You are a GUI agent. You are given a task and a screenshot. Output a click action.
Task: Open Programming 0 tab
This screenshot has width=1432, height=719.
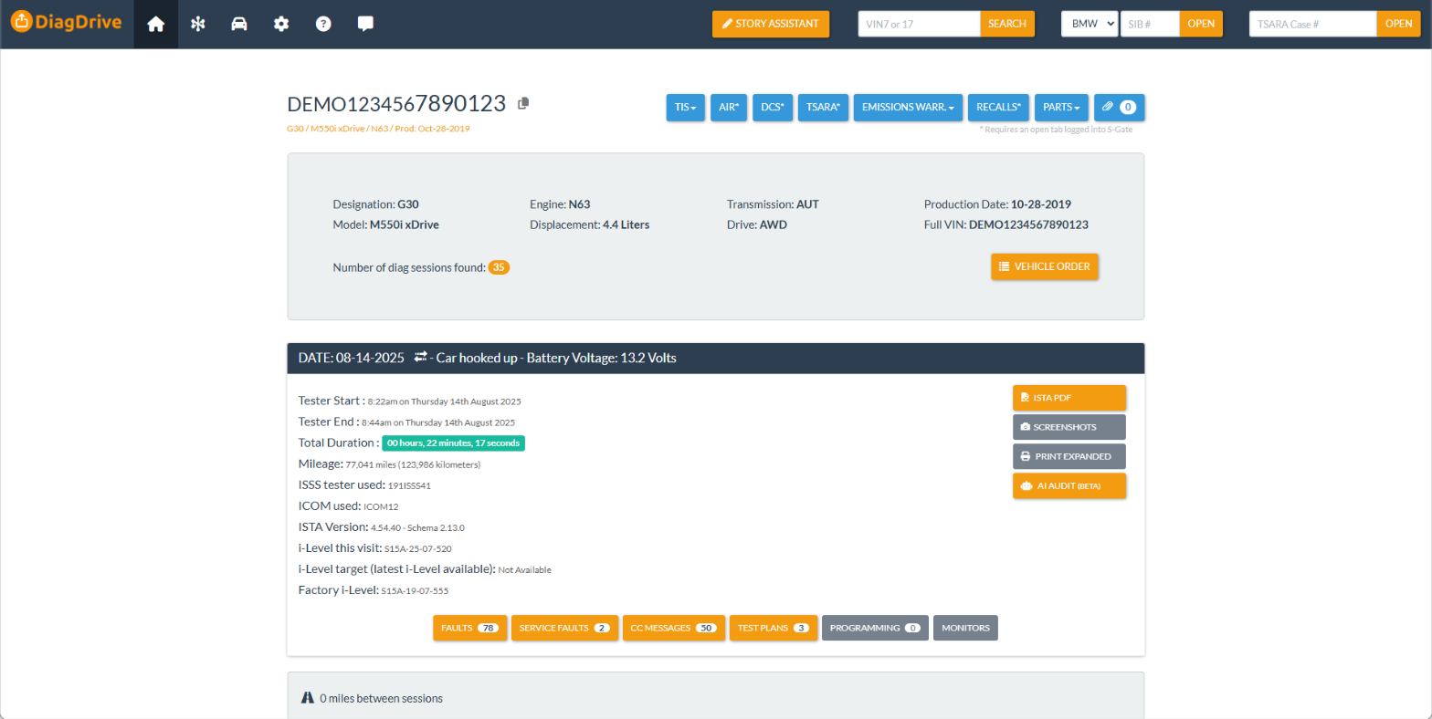pyautogui.click(x=875, y=628)
